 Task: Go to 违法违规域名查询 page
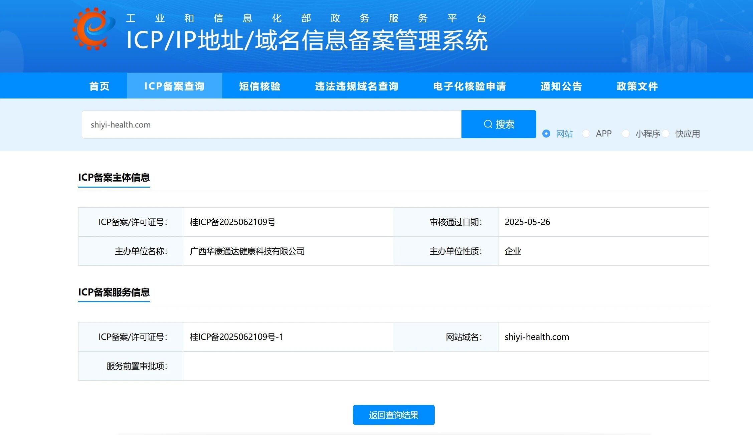pyautogui.click(x=356, y=86)
